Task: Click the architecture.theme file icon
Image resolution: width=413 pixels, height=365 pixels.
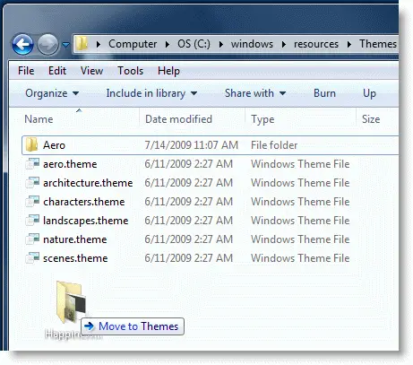Action: [32, 183]
